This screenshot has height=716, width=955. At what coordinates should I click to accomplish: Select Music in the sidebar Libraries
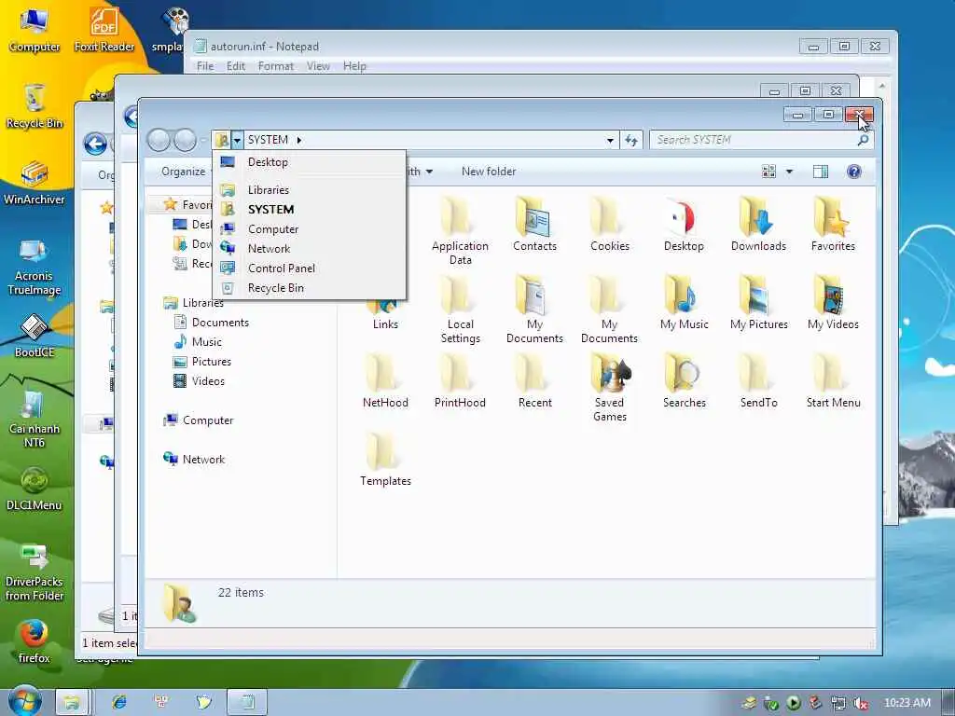point(198,341)
